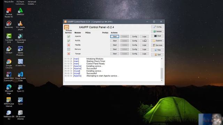Select the Bandicam desktop shortcut
This screenshot has width=223, height=125.
(x=9, y=24)
